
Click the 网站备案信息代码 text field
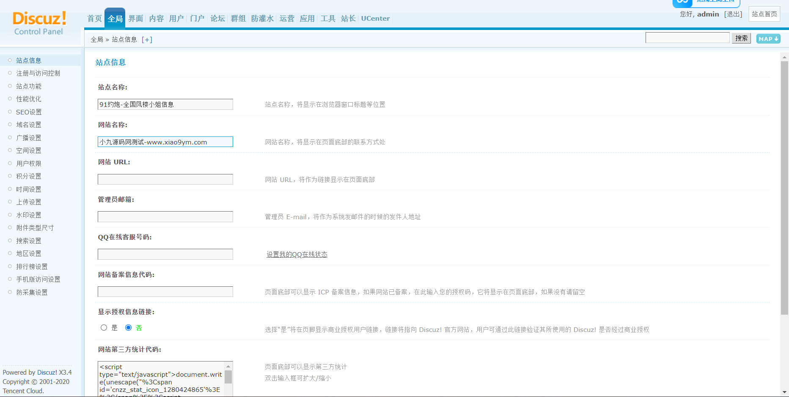pos(165,291)
